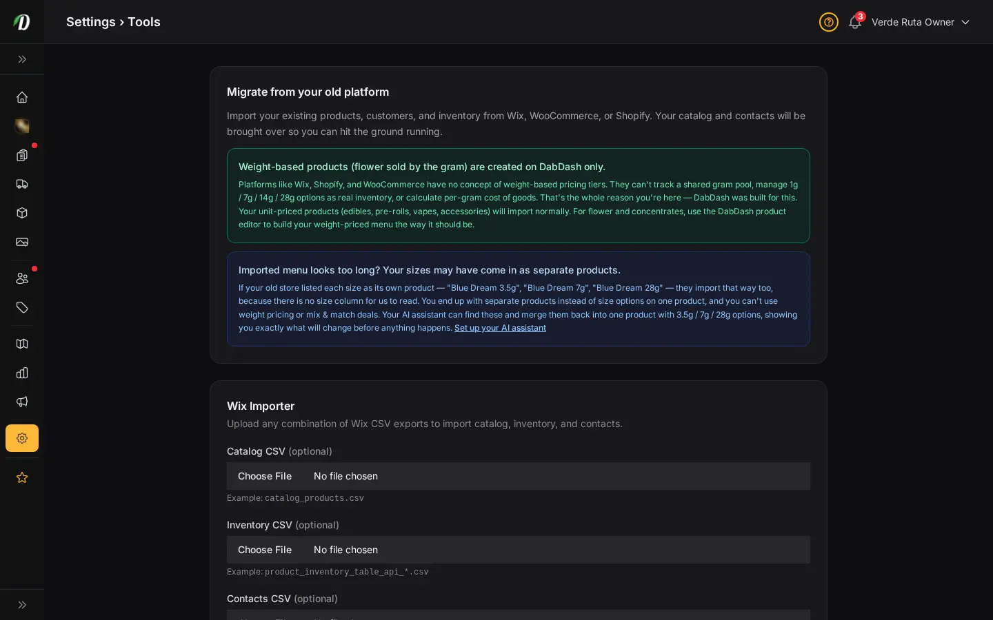Open the customers people icon

[22, 278]
